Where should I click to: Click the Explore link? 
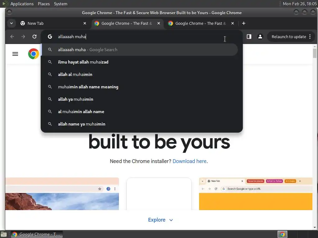tap(157, 220)
